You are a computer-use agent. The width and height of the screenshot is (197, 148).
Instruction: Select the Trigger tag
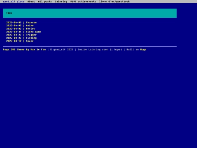pos(31,35)
